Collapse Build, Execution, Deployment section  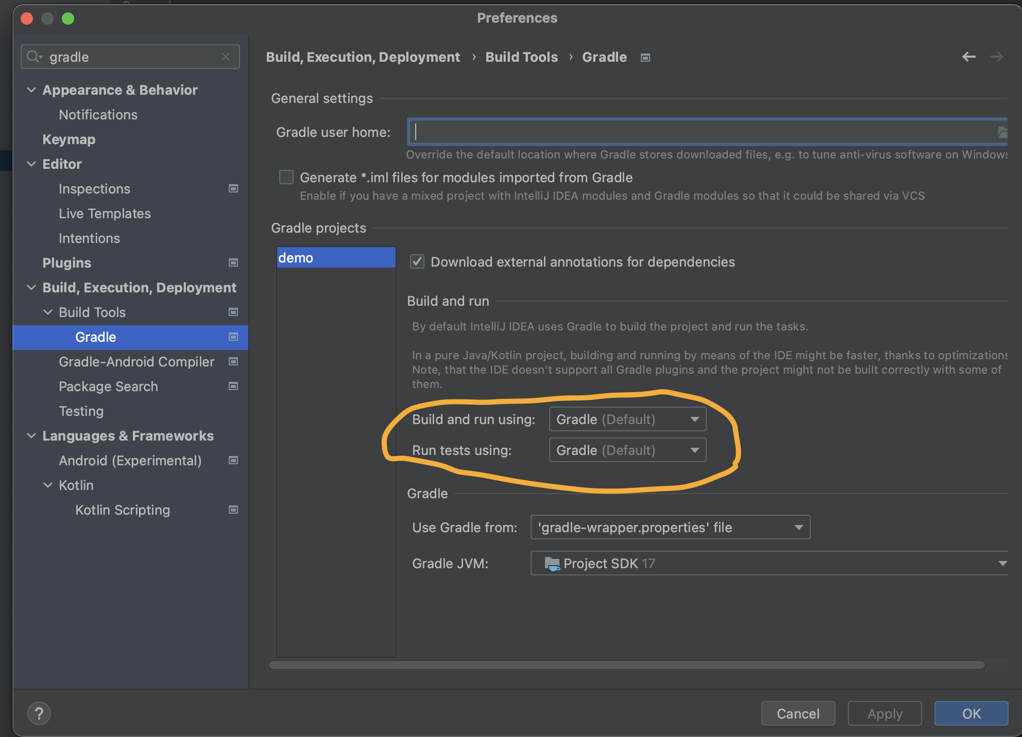pyautogui.click(x=31, y=288)
